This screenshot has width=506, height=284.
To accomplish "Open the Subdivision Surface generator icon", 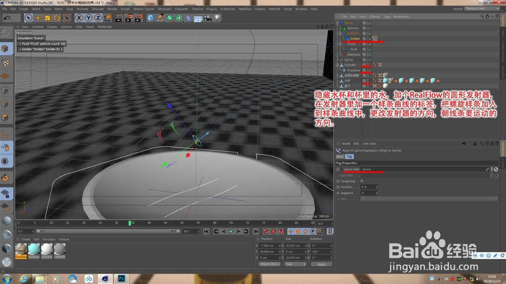I will 170,18.
